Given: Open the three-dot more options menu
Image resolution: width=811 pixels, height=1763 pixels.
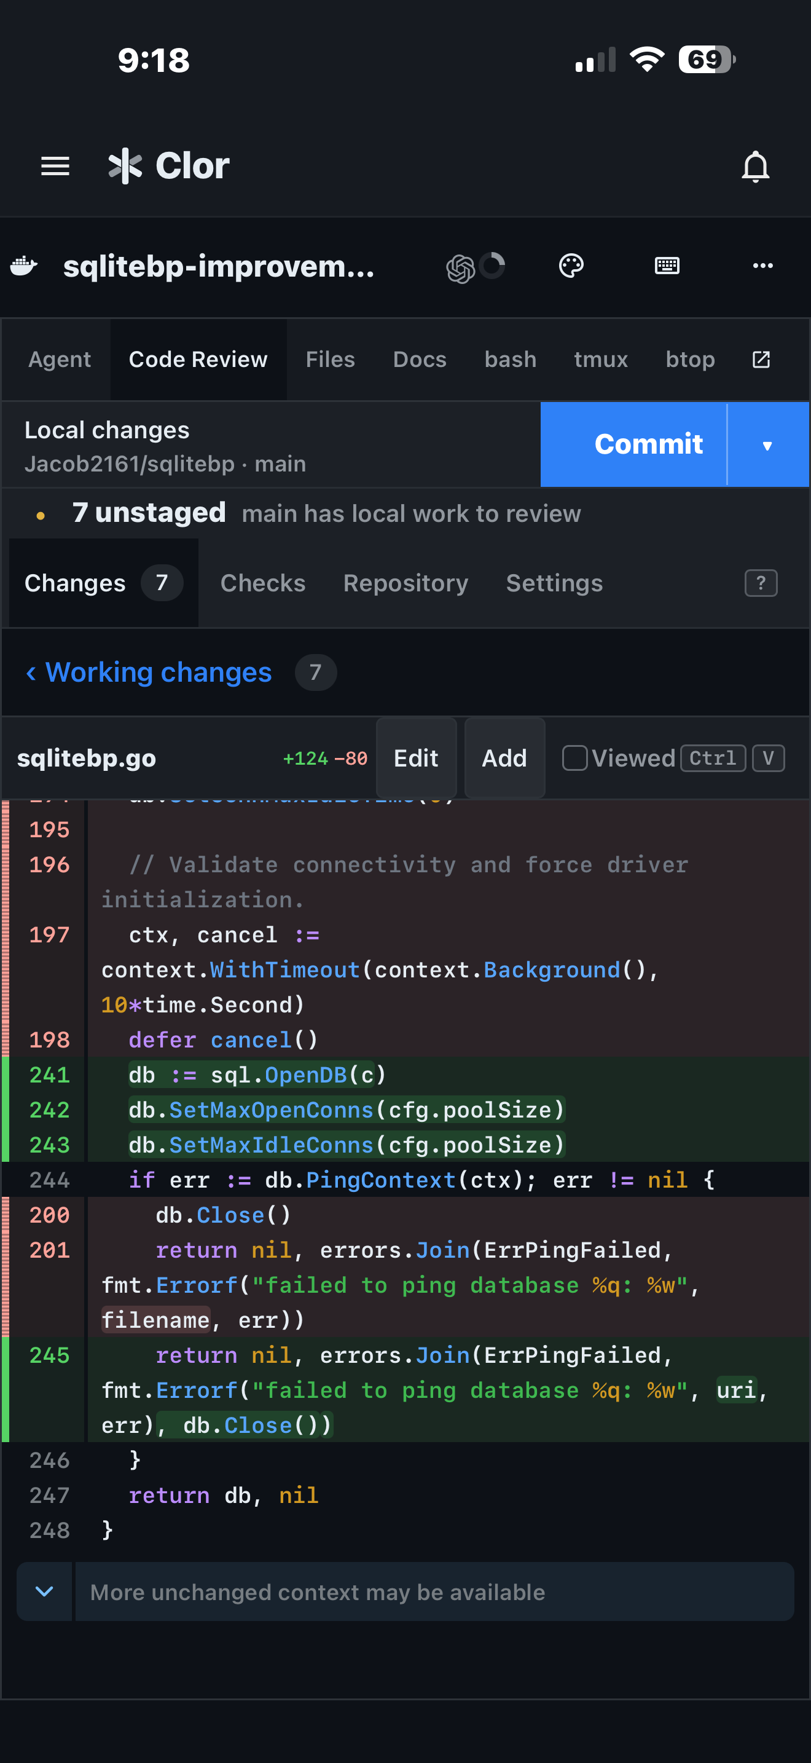Looking at the screenshot, I should click(762, 266).
